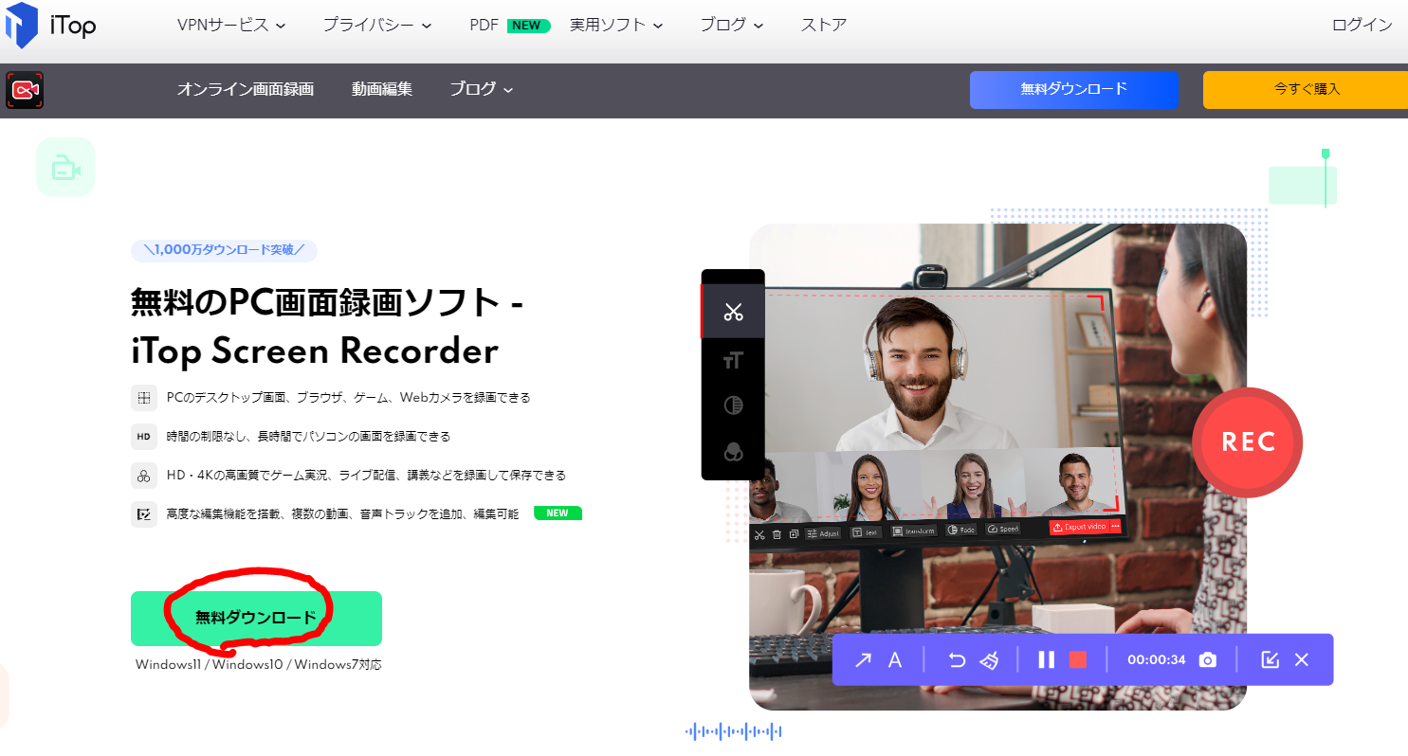This screenshot has width=1408, height=756.
Task: Select the arrow tool in purple toolbar
Action: point(863,659)
